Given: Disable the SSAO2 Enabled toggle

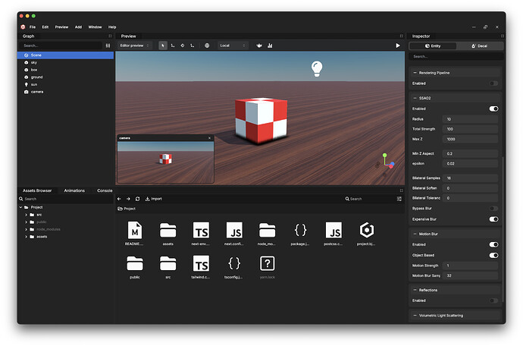Looking at the screenshot, I should click(493, 109).
